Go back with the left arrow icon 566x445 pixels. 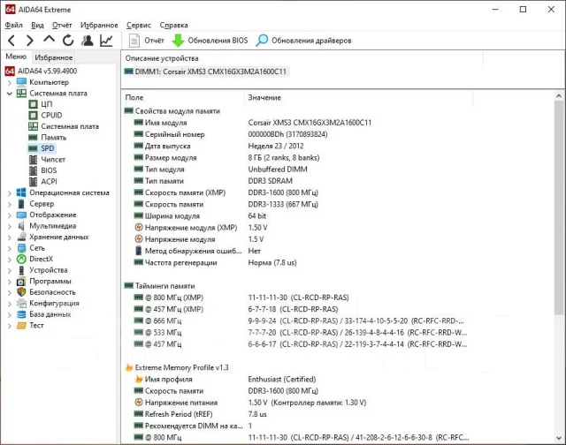11,41
